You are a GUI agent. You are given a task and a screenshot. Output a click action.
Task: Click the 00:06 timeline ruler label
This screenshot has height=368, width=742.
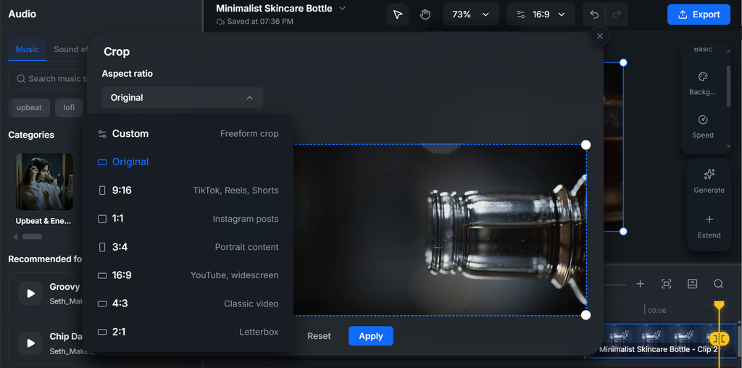tap(656, 310)
